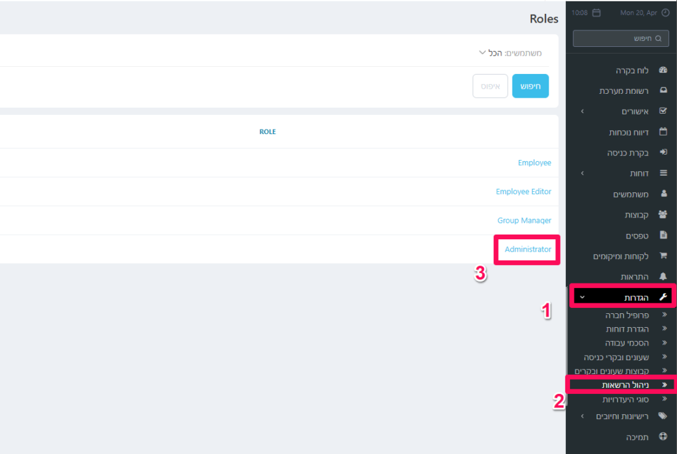Viewport: 677px width, 454px height.
Task: Click the bell icon for התראות
Action: coord(663,276)
